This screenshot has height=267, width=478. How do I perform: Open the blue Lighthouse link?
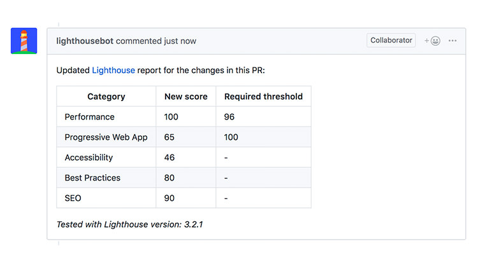pos(113,70)
